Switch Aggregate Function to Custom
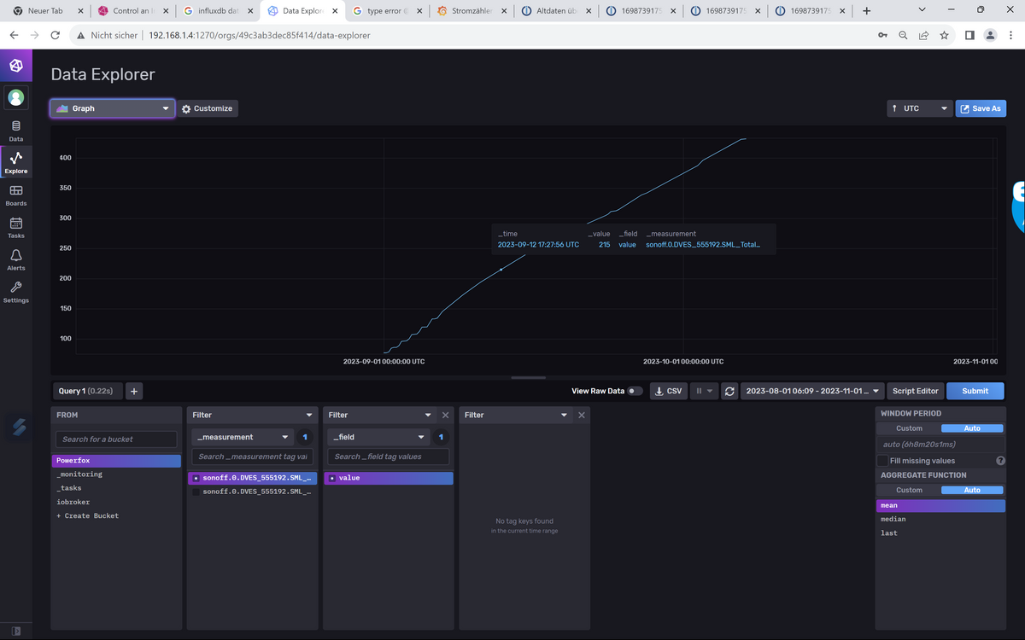1025x640 pixels. coord(909,490)
